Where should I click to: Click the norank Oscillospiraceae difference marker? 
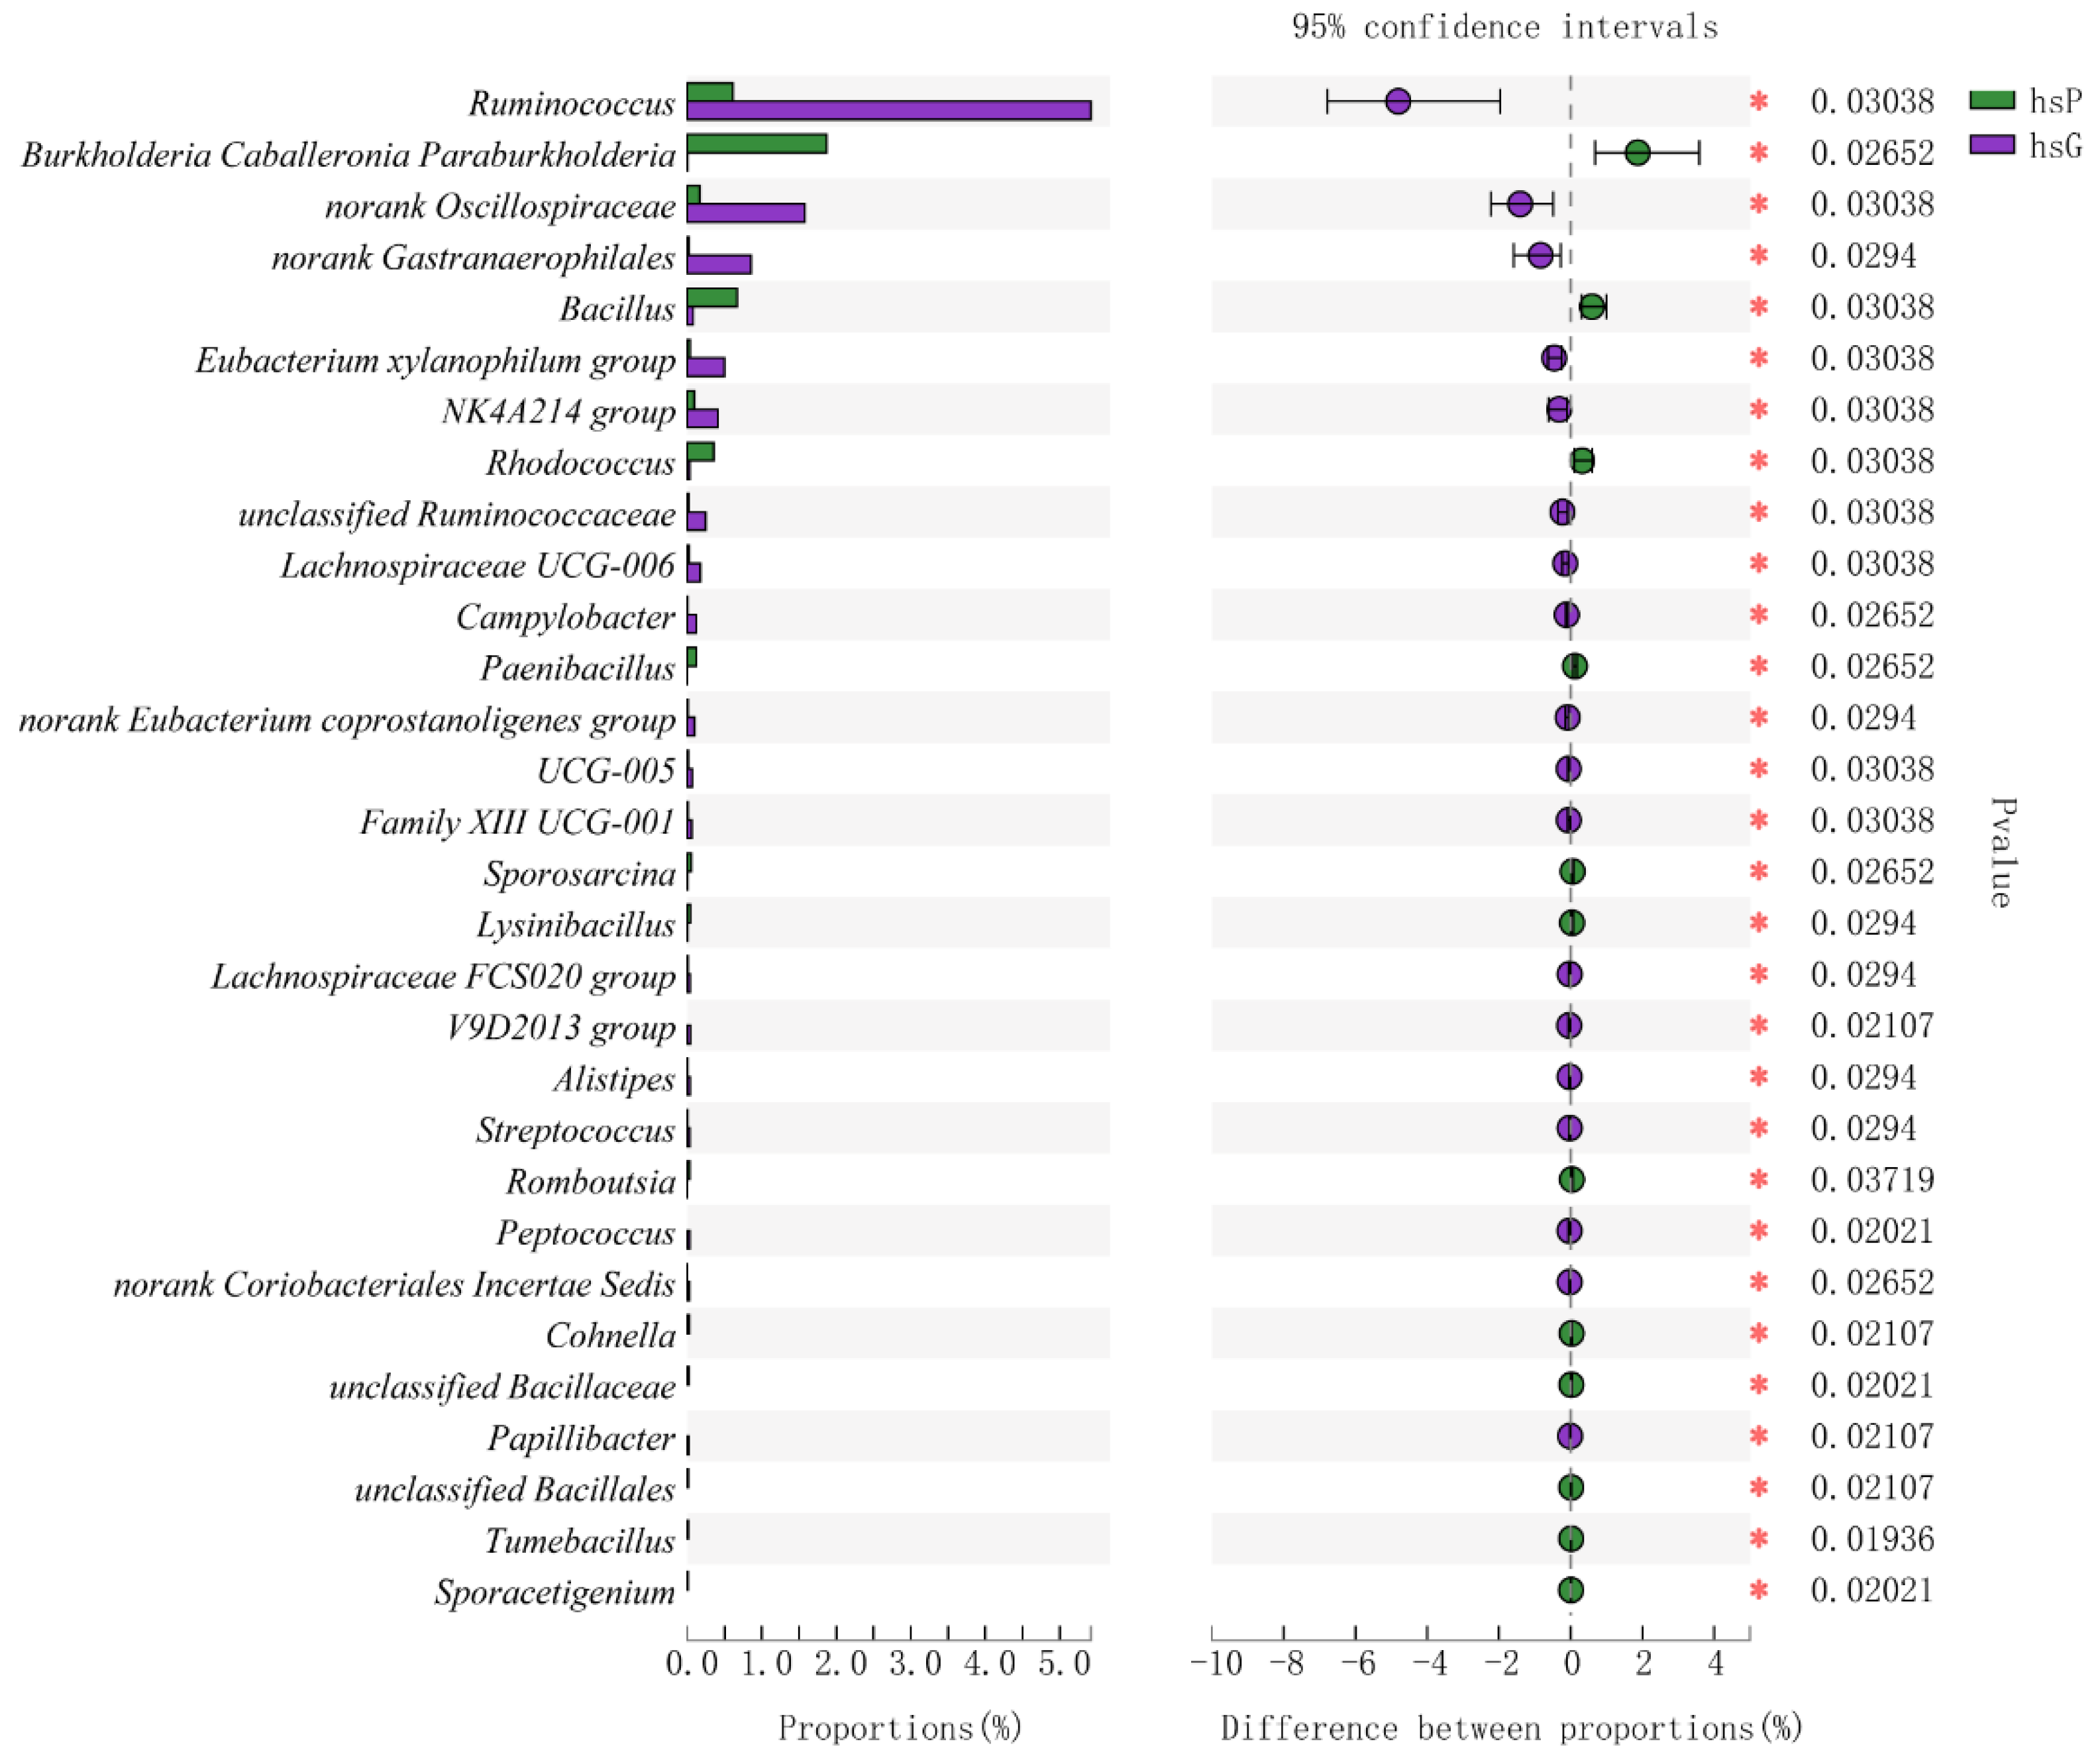click(1520, 204)
